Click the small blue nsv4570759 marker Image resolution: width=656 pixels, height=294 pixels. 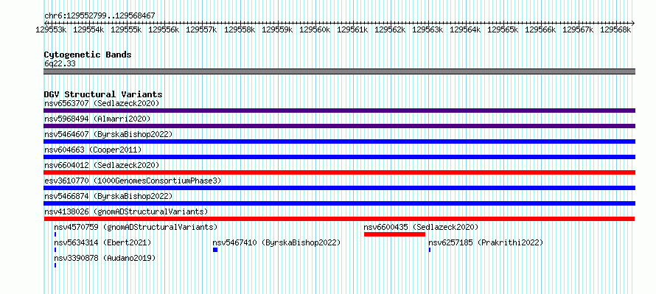click(x=55, y=234)
